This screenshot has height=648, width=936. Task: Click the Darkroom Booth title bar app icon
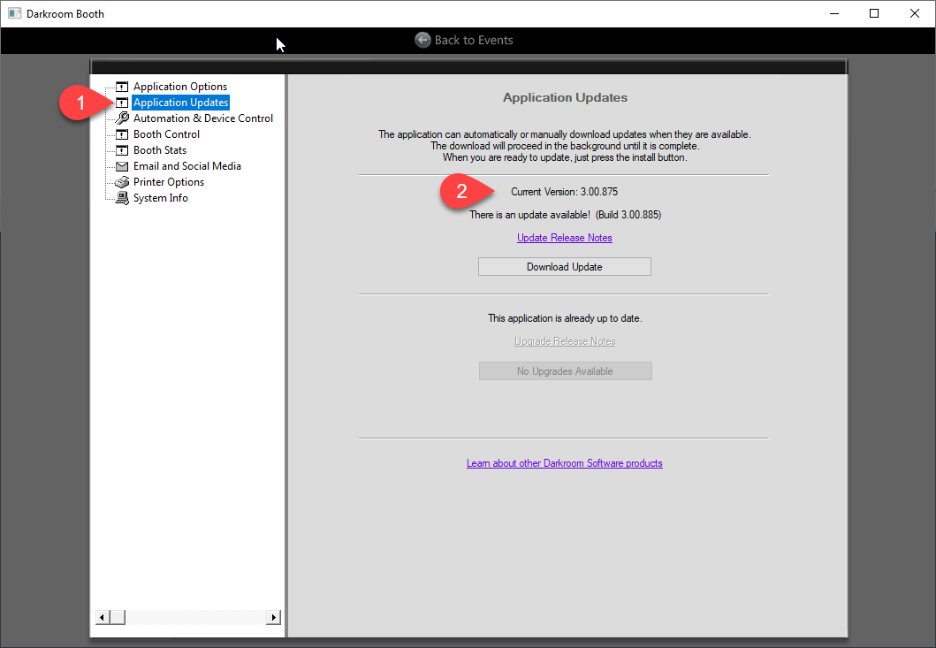(x=14, y=13)
